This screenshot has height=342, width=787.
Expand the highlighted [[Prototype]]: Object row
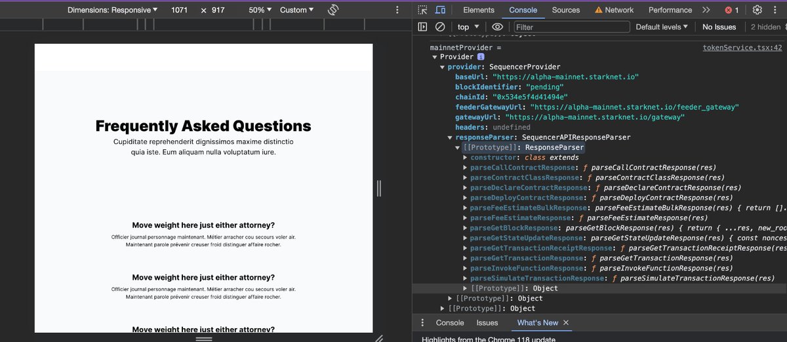pyautogui.click(x=466, y=288)
